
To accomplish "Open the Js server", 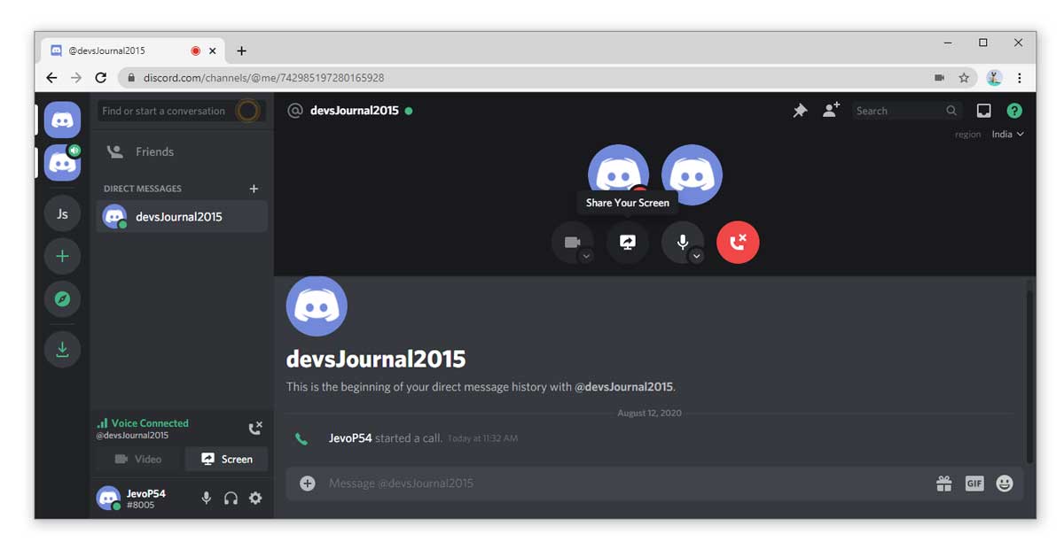I will 62,213.
